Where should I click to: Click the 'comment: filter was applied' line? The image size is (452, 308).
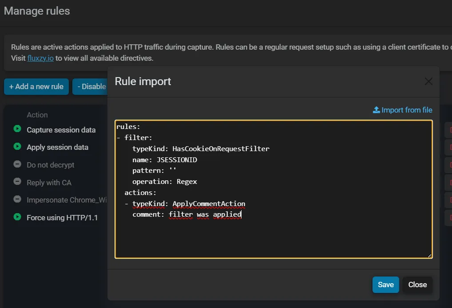[187, 215]
